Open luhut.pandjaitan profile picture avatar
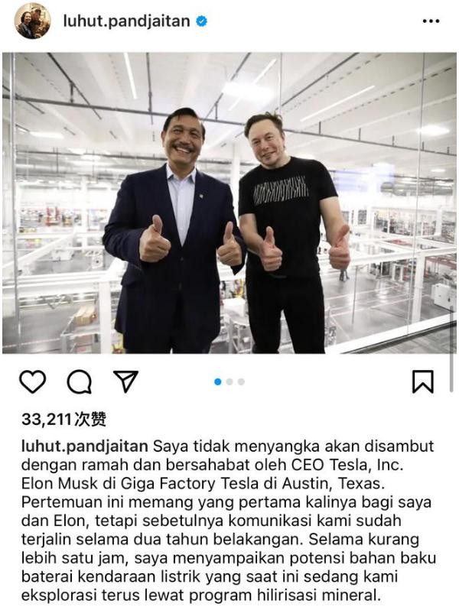 (x=32, y=21)
